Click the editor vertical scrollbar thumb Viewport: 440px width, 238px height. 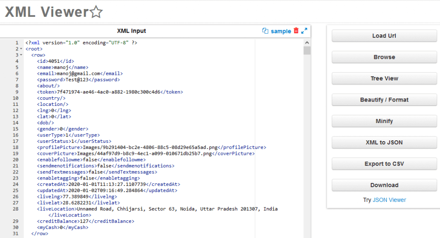click(x=307, y=51)
